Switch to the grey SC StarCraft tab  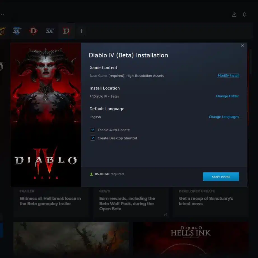click(50, 31)
